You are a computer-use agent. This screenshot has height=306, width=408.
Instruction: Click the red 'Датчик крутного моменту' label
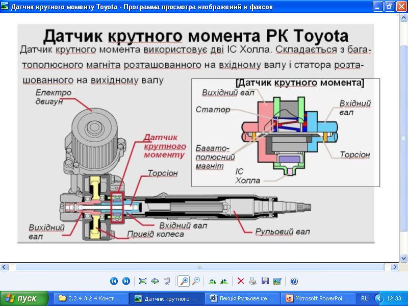[x=165, y=146]
